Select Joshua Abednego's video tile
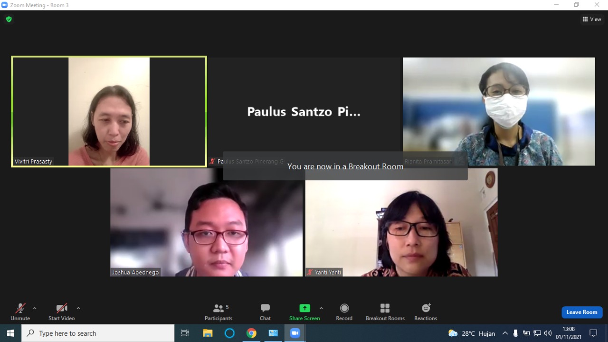This screenshot has height=342, width=608. (207, 222)
